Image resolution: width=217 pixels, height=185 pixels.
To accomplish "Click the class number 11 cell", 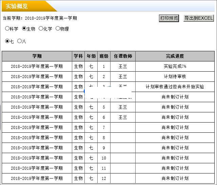I will [x=104, y=168].
